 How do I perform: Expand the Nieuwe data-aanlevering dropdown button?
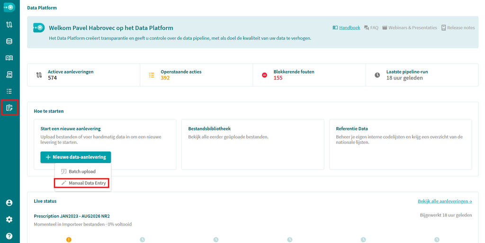tap(76, 157)
